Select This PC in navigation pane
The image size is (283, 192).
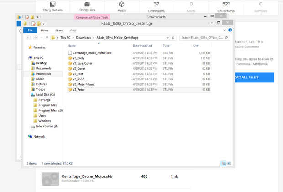pos(38,58)
